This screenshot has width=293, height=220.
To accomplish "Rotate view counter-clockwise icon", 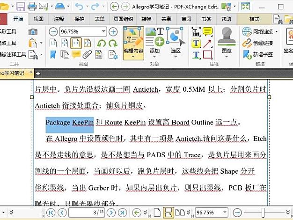I will (x=102, y=44).
